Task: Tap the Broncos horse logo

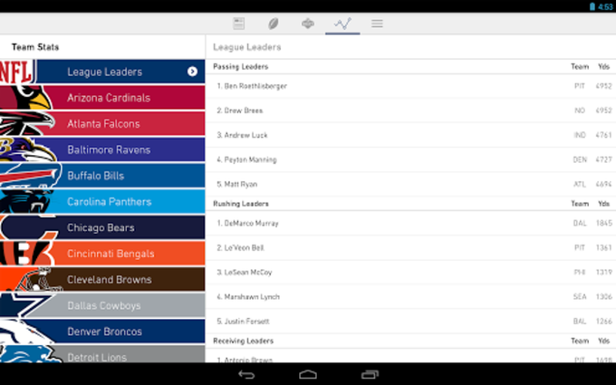Action: pos(26,331)
